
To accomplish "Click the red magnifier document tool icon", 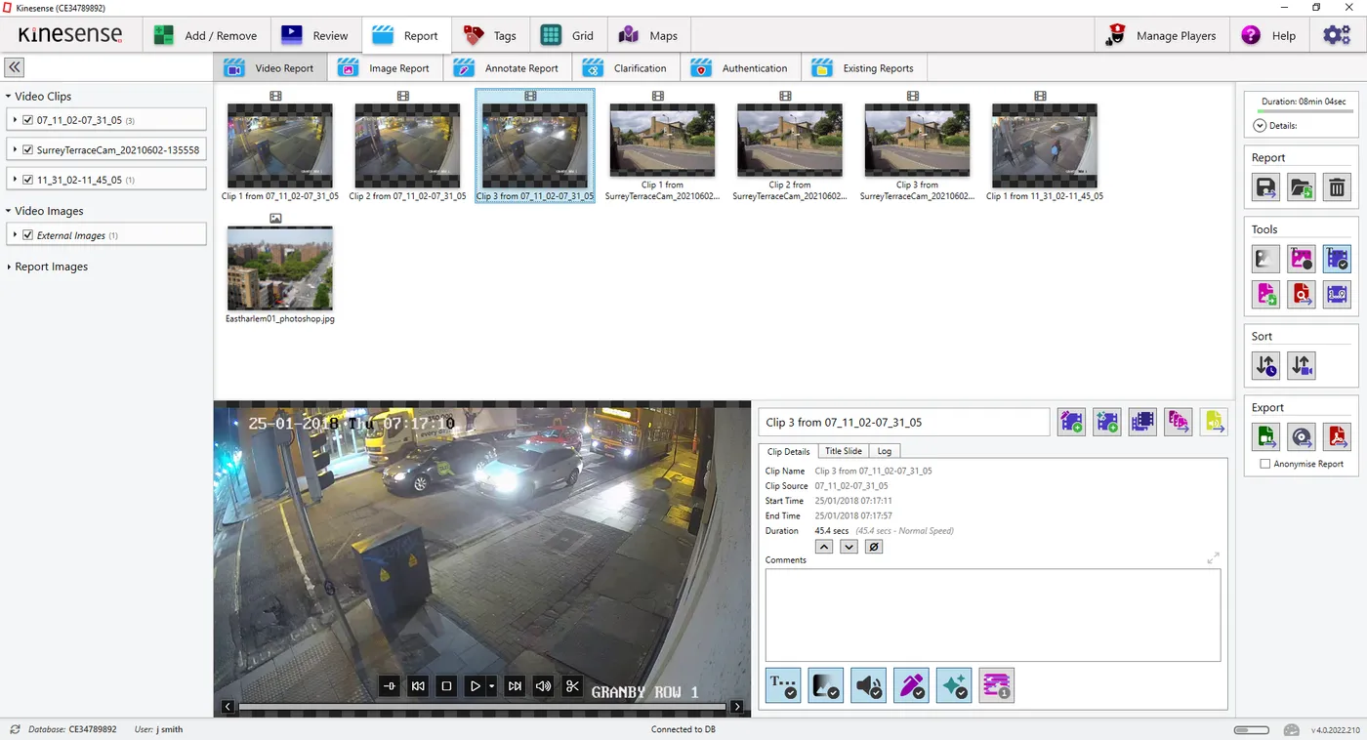I will 1302,294.
